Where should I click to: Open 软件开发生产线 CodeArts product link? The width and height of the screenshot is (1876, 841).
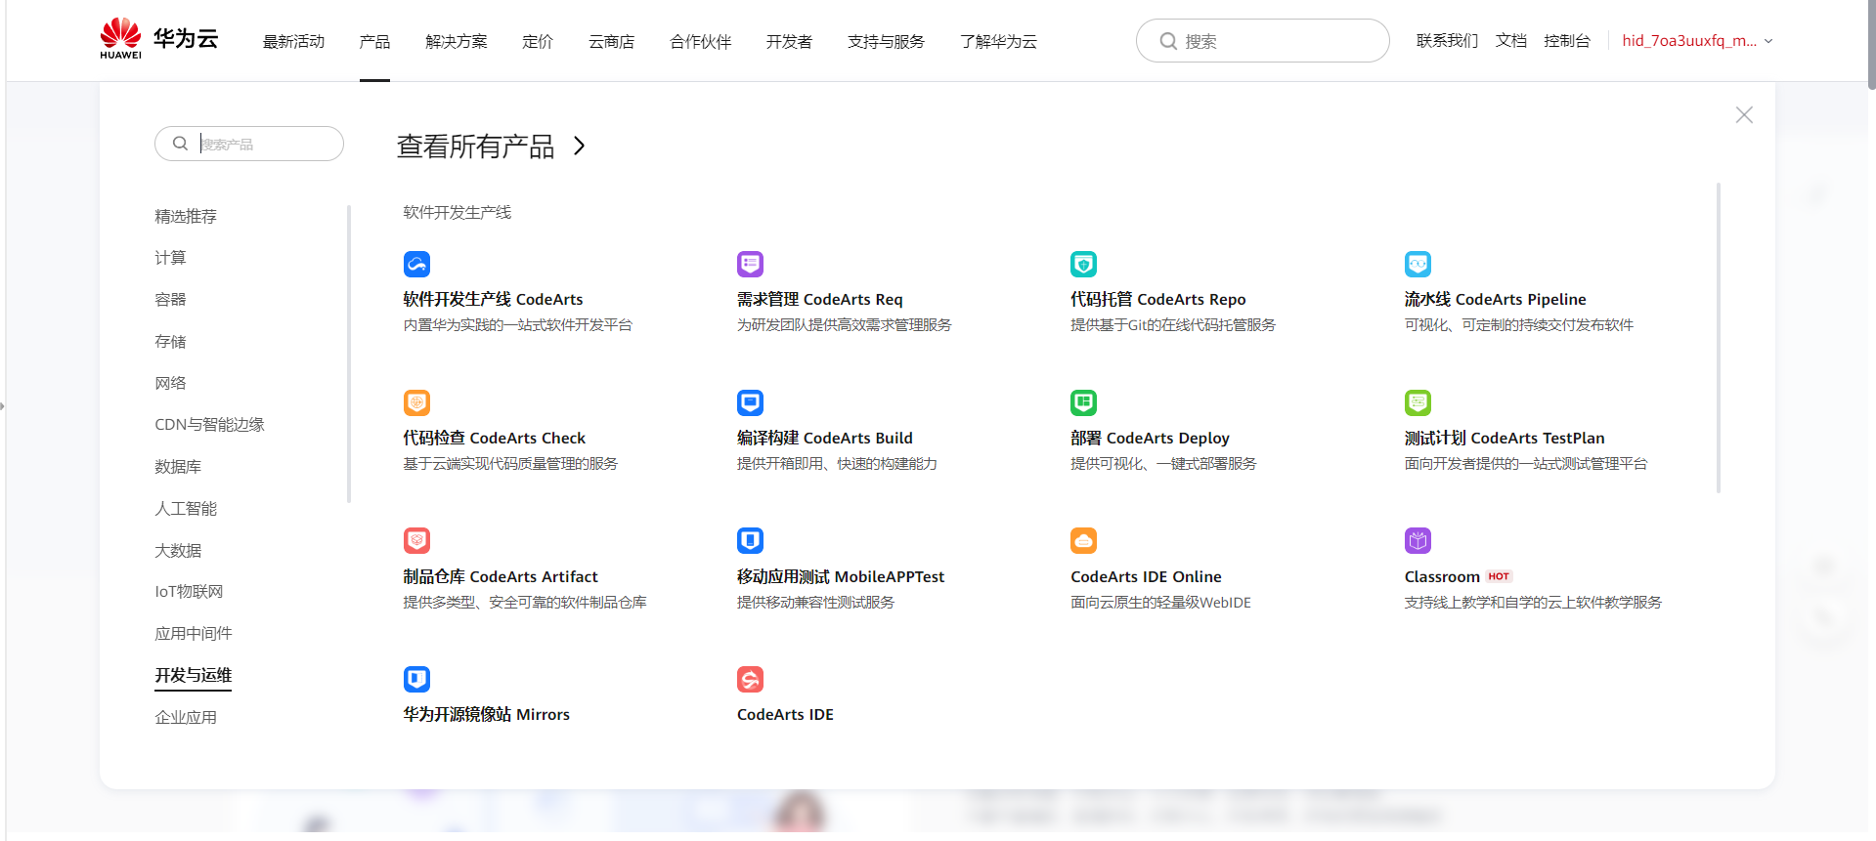[x=493, y=299]
